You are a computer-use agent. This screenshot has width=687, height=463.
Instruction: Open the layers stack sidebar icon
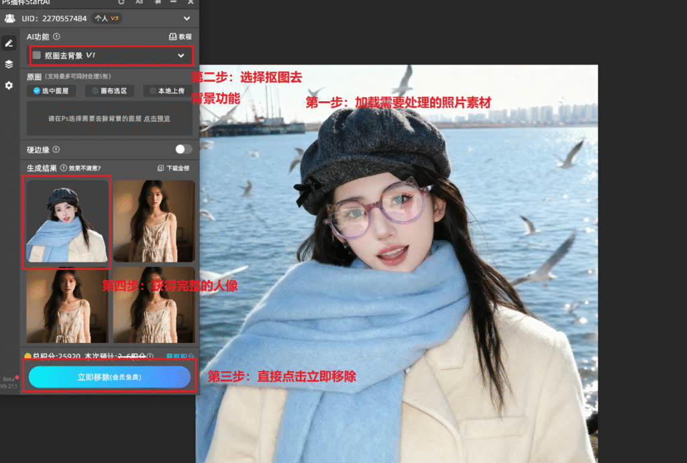pyautogui.click(x=9, y=64)
